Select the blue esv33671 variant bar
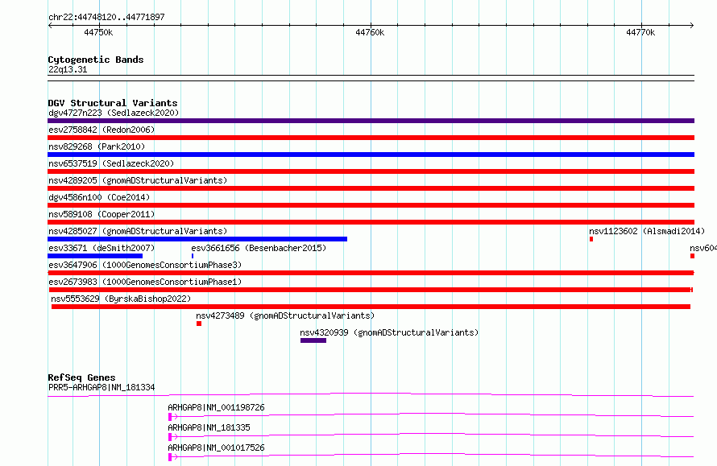This screenshot has width=717, height=466. point(95,256)
